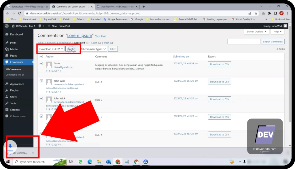
Task: Open the Pages menu in sidebar
Action: coord(14,56)
